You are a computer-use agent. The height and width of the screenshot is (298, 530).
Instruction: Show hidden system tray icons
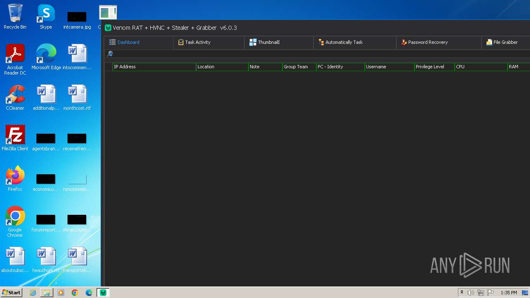point(462,293)
